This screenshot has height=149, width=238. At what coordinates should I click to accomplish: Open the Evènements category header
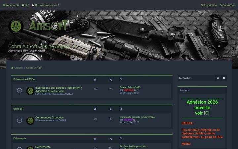(x=20, y=138)
